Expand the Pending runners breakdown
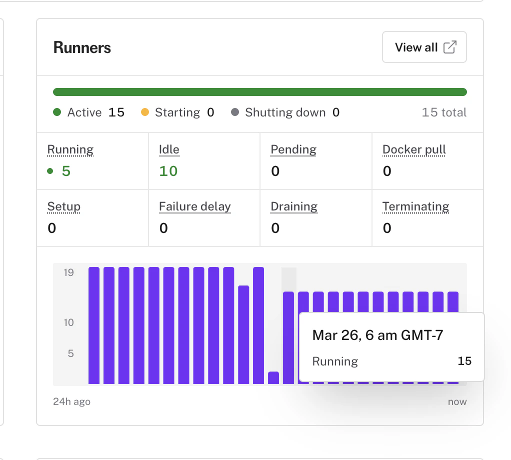Screen dimensions: 511x460 (293, 149)
